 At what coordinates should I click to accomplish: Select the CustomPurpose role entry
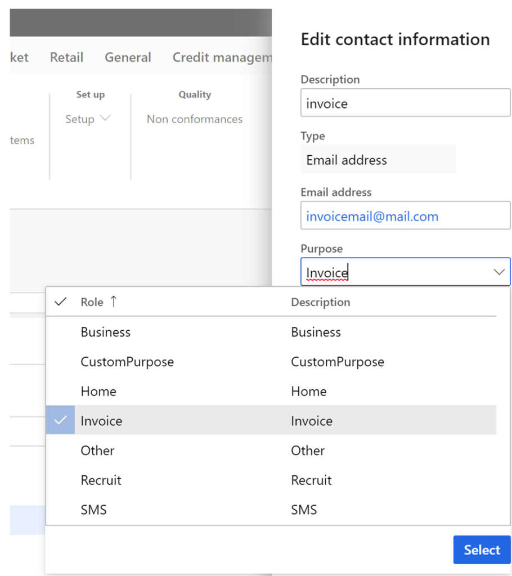[127, 362]
